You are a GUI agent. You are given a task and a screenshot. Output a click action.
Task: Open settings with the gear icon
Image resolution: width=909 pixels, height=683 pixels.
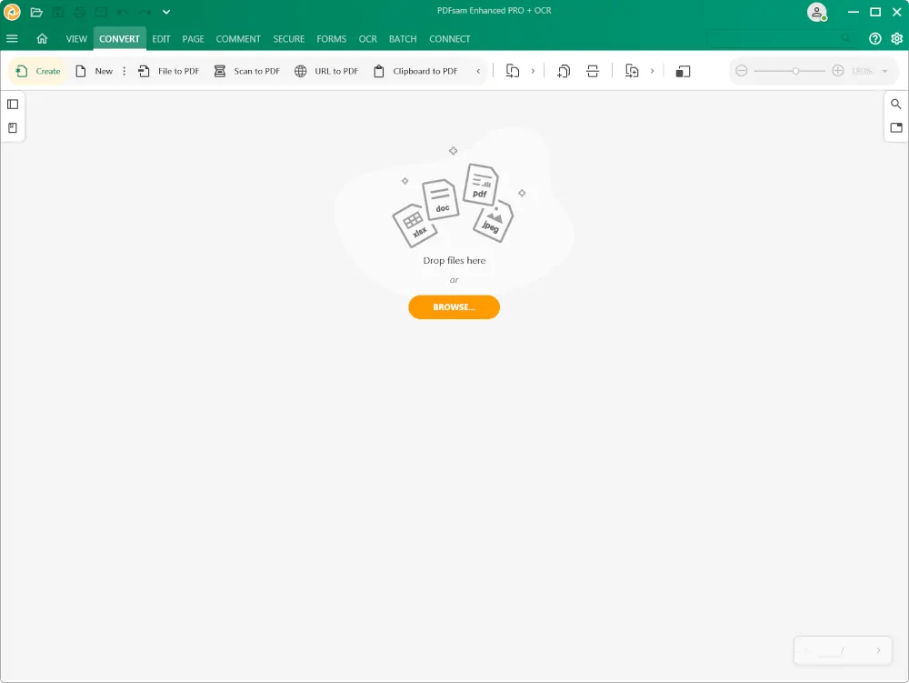897,39
